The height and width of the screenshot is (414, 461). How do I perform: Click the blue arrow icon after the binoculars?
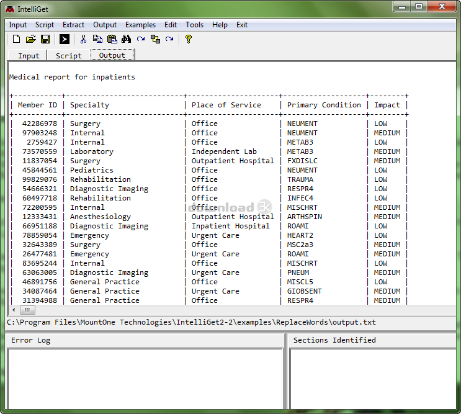141,39
